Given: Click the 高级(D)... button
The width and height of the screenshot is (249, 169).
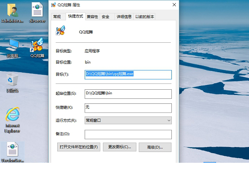Looking at the screenshot, I should pyautogui.click(x=155, y=147).
